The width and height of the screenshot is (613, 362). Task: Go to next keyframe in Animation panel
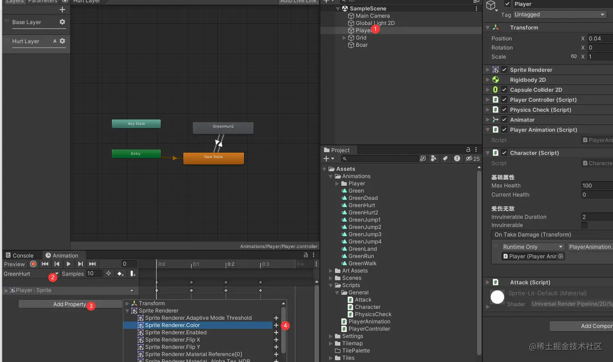coord(81,264)
